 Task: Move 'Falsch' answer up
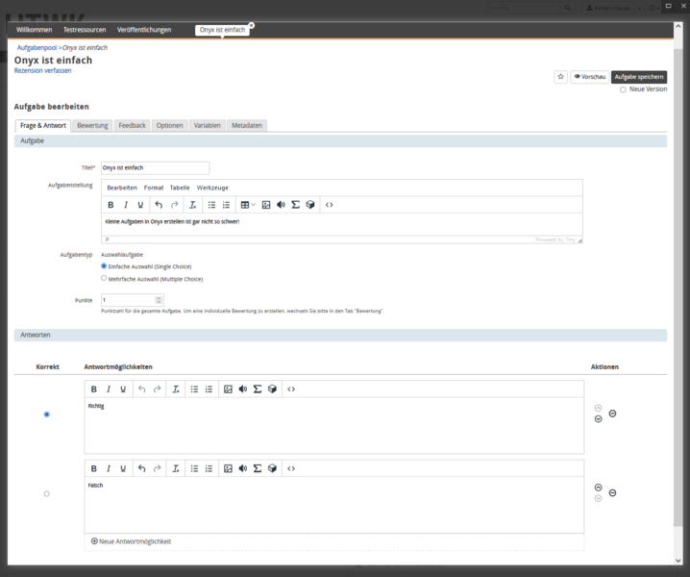pos(598,488)
